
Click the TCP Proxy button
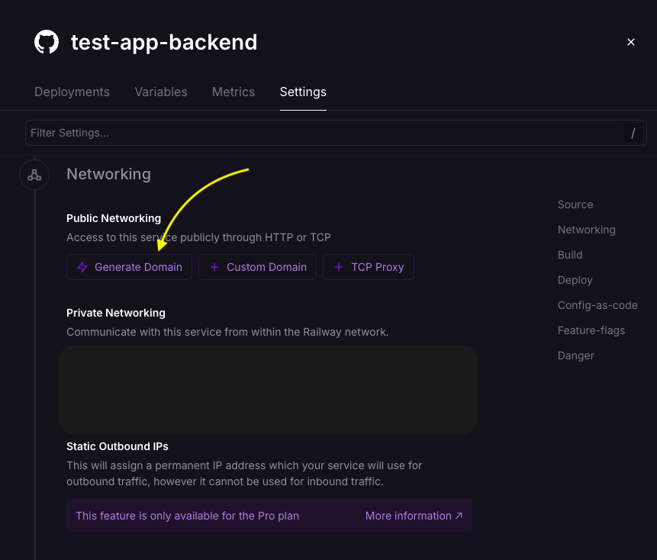point(369,267)
